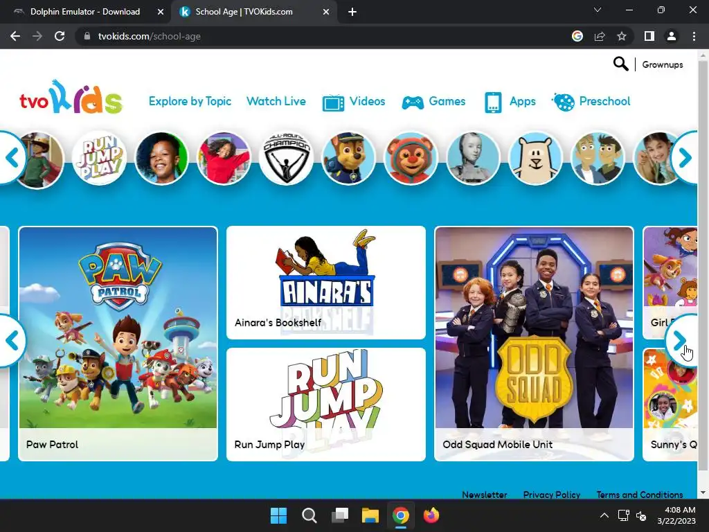
Task: Click the Google icon in address bar
Action: click(577, 36)
